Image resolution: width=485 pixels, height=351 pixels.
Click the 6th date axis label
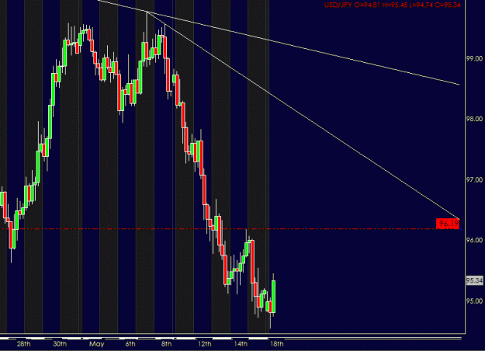point(130,344)
